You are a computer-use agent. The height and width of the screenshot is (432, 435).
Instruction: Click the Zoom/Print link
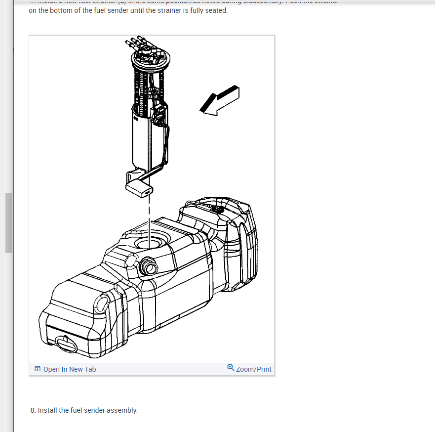[254, 369]
